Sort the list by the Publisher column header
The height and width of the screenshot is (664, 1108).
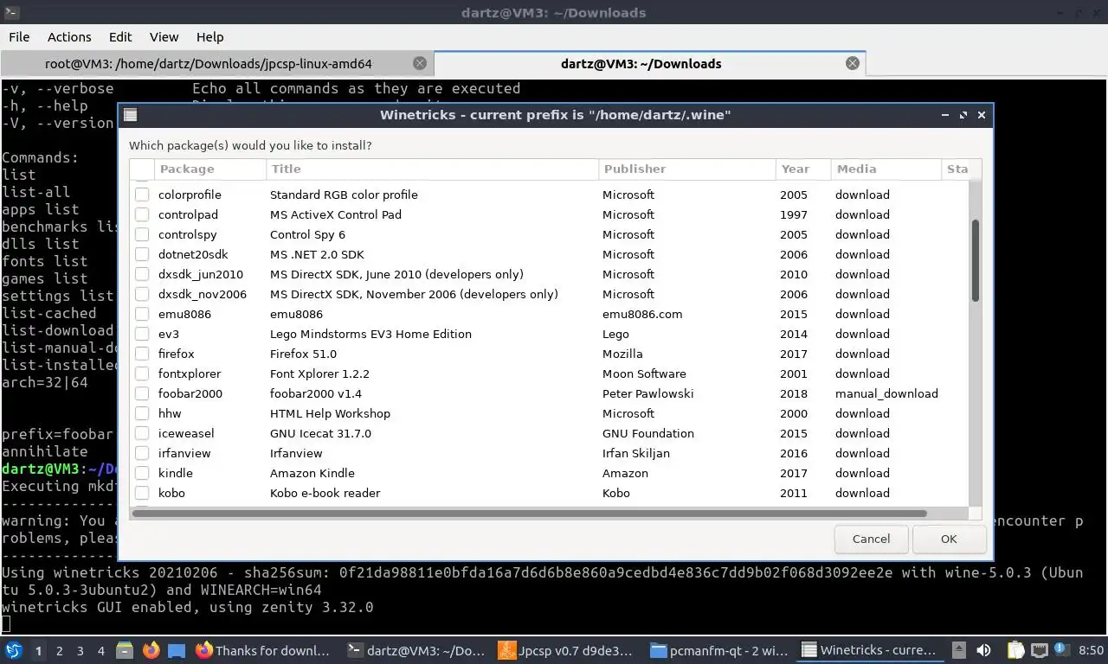tap(687, 169)
